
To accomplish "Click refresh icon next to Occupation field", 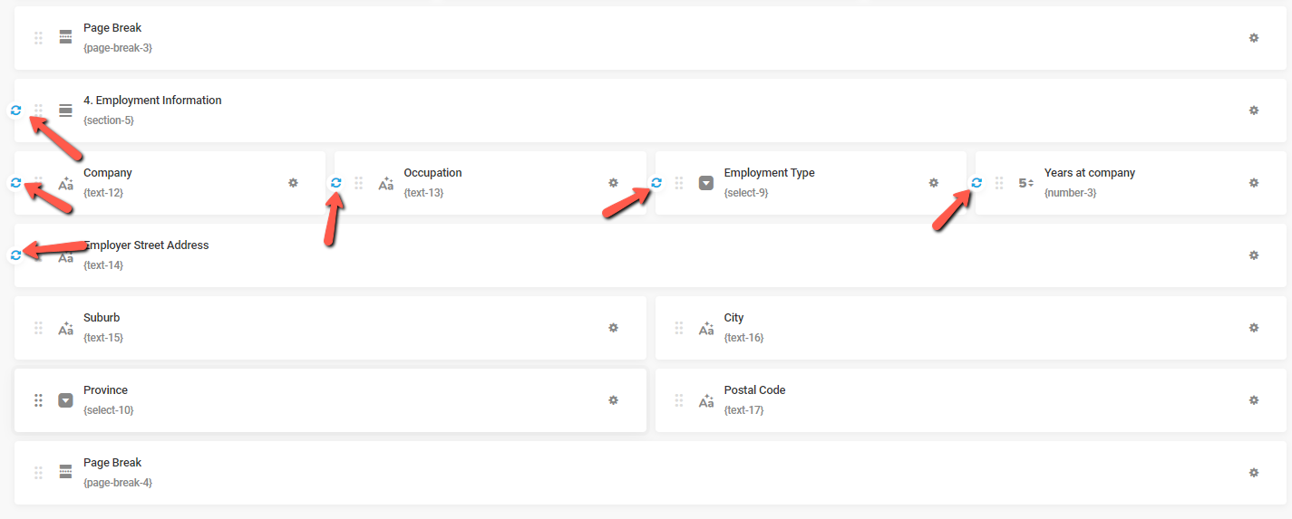I will click(x=335, y=183).
